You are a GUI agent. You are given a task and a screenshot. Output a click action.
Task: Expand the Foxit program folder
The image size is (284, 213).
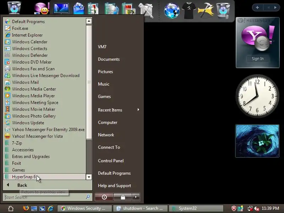click(44, 163)
